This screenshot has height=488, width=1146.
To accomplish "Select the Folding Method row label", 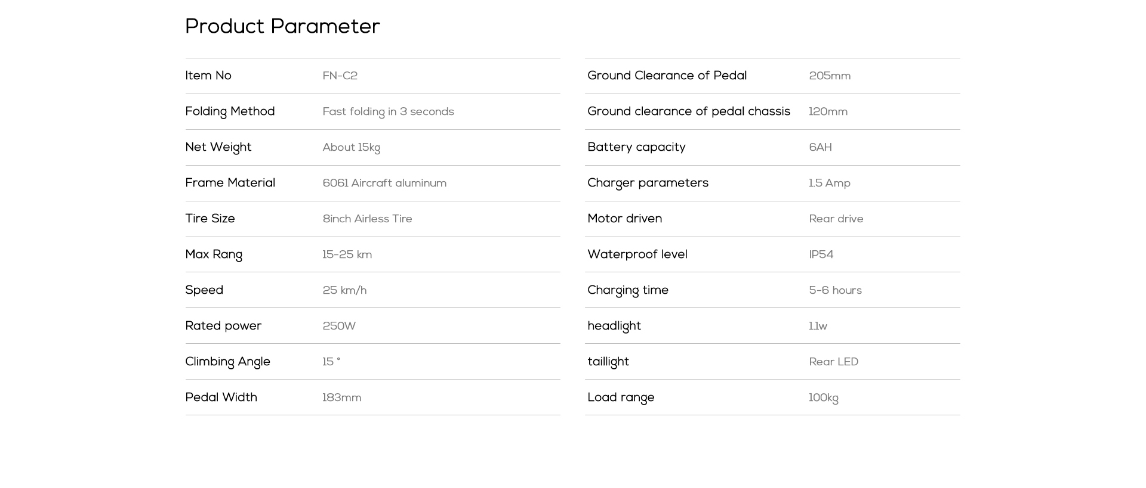I will click(230, 112).
